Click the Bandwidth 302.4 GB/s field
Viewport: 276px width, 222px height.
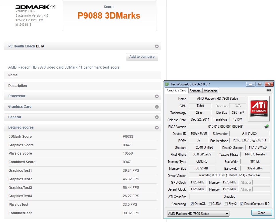[x=255, y=168]
